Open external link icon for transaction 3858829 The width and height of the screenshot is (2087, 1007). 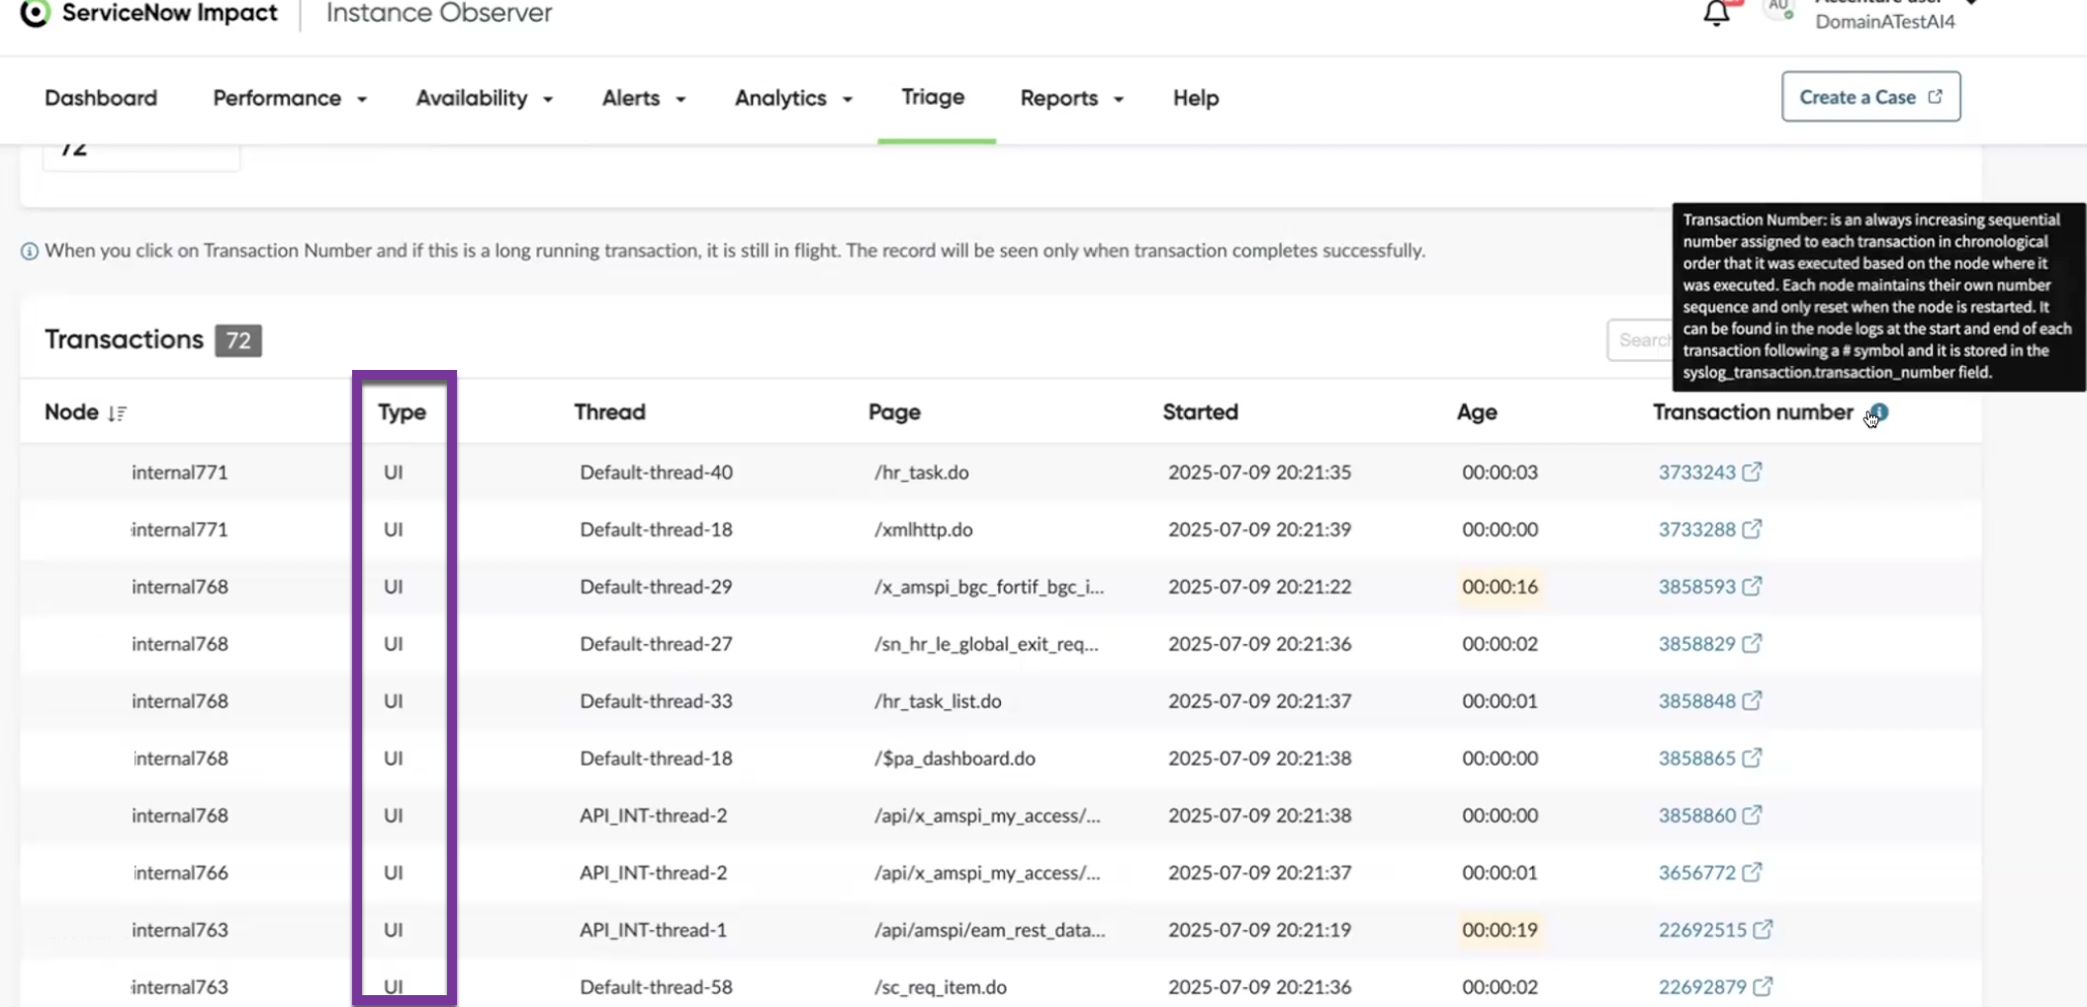point(1752,644)
